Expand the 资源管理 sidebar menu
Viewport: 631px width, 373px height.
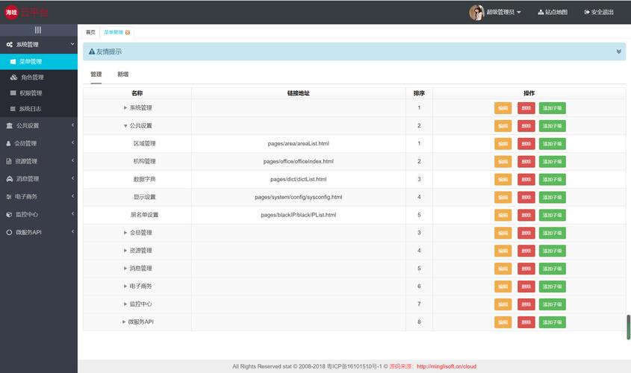coord(39,161)
